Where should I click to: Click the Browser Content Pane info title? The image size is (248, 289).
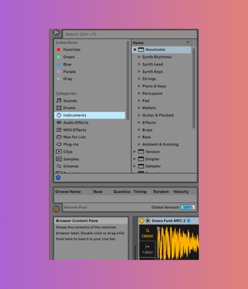click(91, 221)
